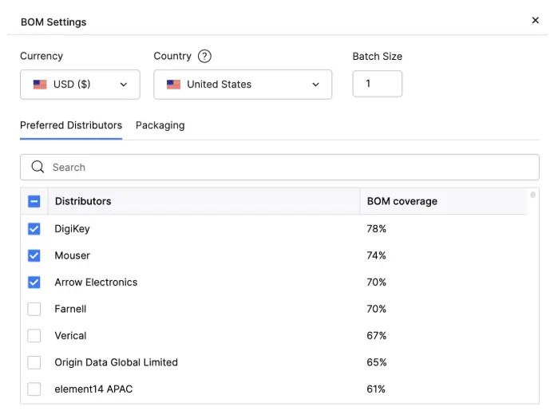Click the 65% coverage value
This screenshot has height=411, width=554.
point(376,362)
